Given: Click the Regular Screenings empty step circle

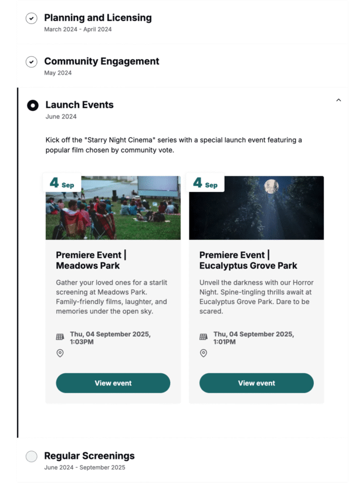Looking at the screenshot, I should [32, 456].
